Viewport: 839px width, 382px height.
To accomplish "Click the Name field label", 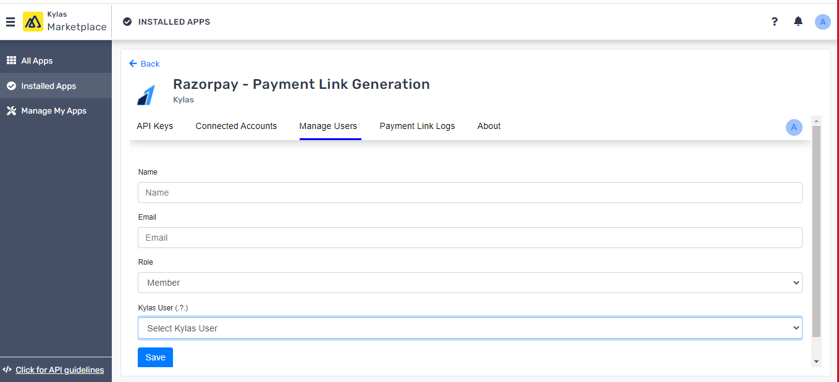I will point(148,172).
